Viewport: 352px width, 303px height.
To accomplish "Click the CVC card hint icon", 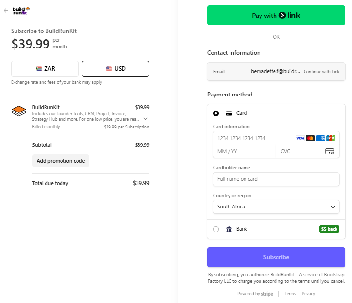I will [x=330, y=151].
